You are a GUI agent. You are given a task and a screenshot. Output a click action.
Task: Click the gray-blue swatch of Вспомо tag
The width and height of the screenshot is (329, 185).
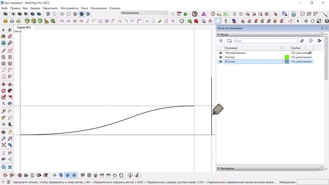(287, 62)
